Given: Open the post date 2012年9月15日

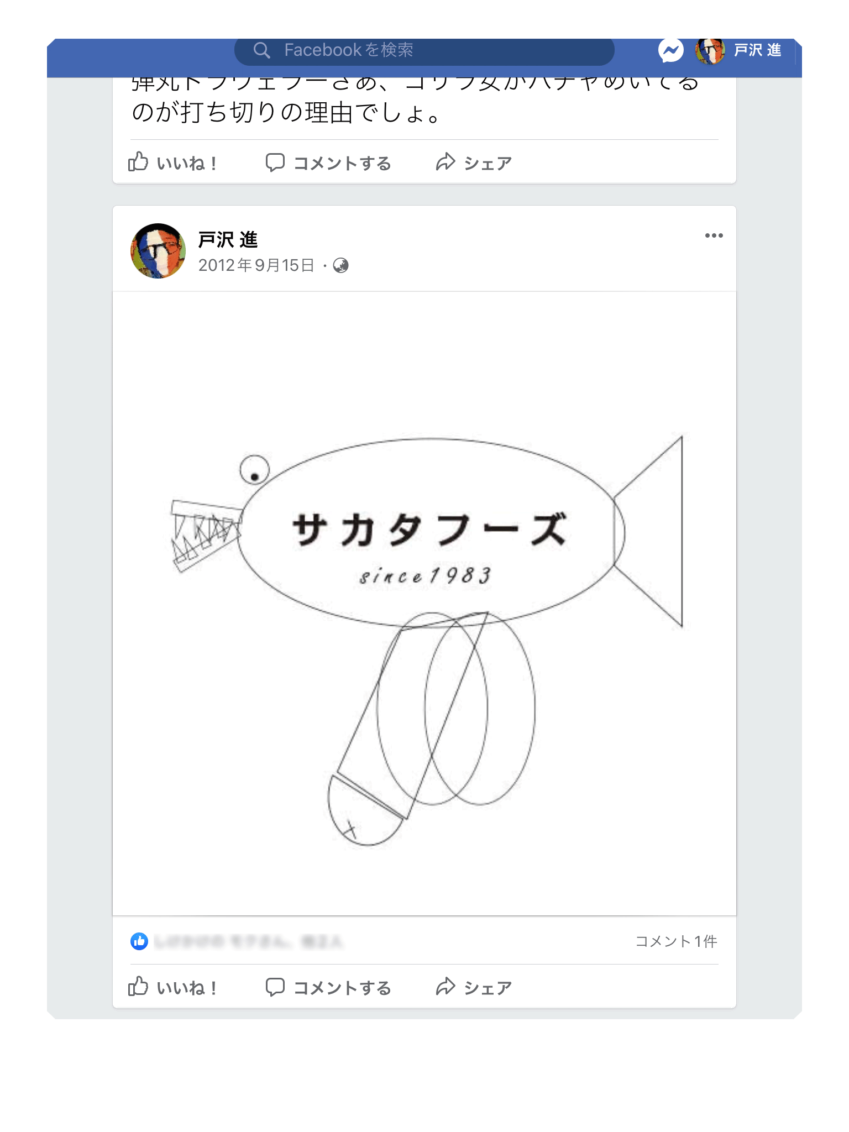Looking at the screenshot, I should pyautogui.click(x=256, y=266).
